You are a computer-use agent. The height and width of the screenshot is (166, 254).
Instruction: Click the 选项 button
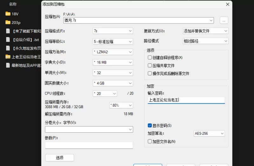pos(60,157)
